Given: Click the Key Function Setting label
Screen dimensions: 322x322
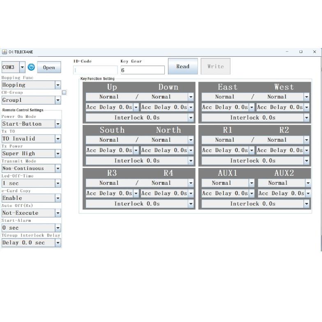Looking at the screenshot, I should pyautogui.click(x=98, y=79).
